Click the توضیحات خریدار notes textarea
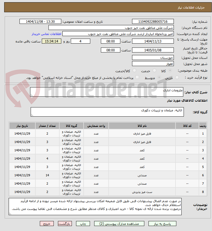Screen dimensions: 212x231 95,207
